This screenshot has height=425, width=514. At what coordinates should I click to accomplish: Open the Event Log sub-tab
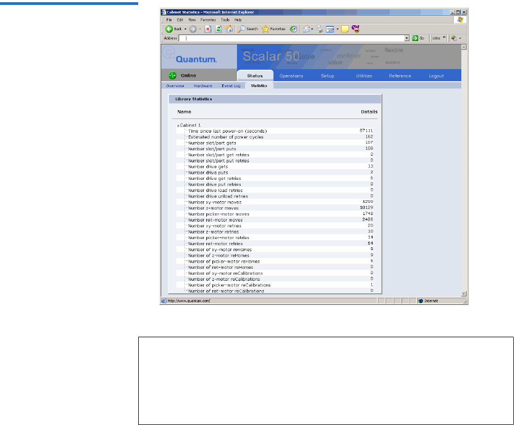pos(231,86)
